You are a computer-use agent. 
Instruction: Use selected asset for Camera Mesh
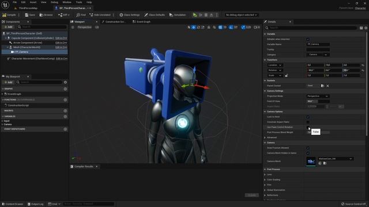[320, 163]
